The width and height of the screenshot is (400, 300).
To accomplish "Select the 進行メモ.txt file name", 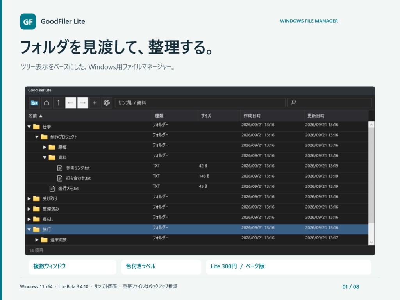I will tap(68, 189).
